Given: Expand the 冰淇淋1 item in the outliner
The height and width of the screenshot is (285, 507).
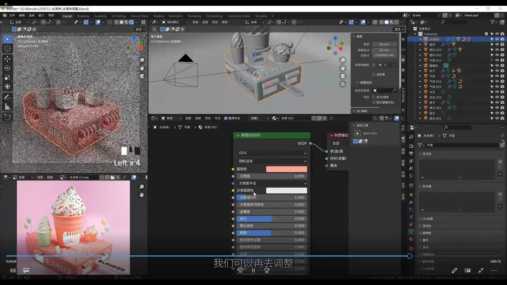Looking at the screenshot, I should pyautogui.click(x=421, y=39).
